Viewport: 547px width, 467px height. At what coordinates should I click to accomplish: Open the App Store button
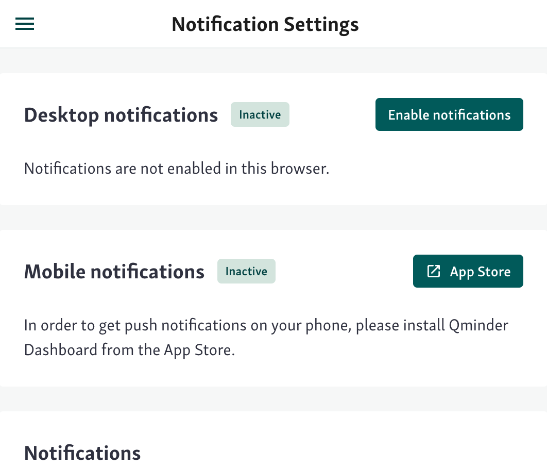pyautogui.click(x=468, y=271)
